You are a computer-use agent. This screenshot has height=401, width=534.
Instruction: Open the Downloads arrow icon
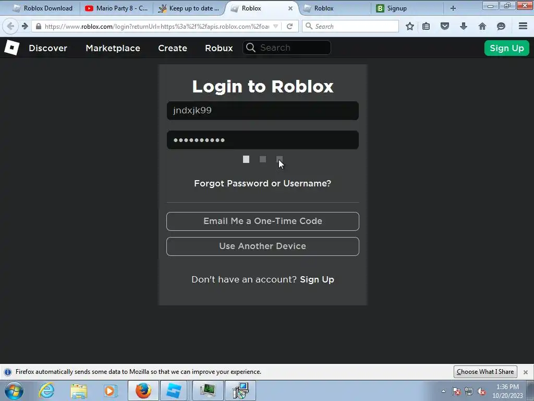tap(464, 26)
